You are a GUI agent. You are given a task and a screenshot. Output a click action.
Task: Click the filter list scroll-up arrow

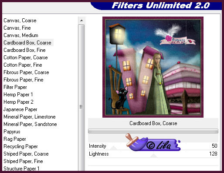point(81,20)
